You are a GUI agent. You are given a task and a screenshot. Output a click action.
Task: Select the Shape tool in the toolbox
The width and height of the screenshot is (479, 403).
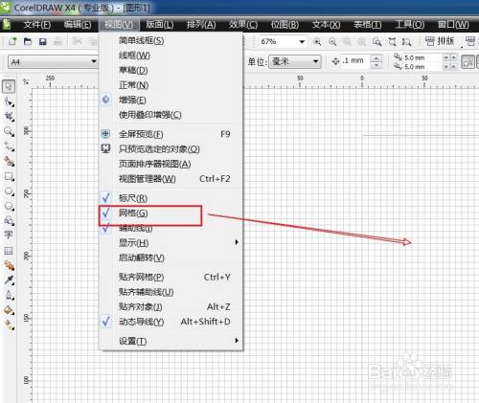(x=9, y=102)
